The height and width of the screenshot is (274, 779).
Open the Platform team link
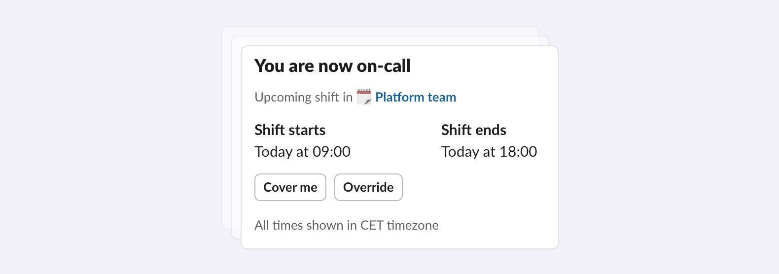tap(415, 97)
